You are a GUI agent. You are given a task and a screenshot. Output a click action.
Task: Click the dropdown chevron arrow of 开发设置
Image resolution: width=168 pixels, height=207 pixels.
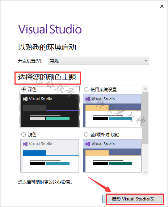pyautogui.click(x=146, y=61)
